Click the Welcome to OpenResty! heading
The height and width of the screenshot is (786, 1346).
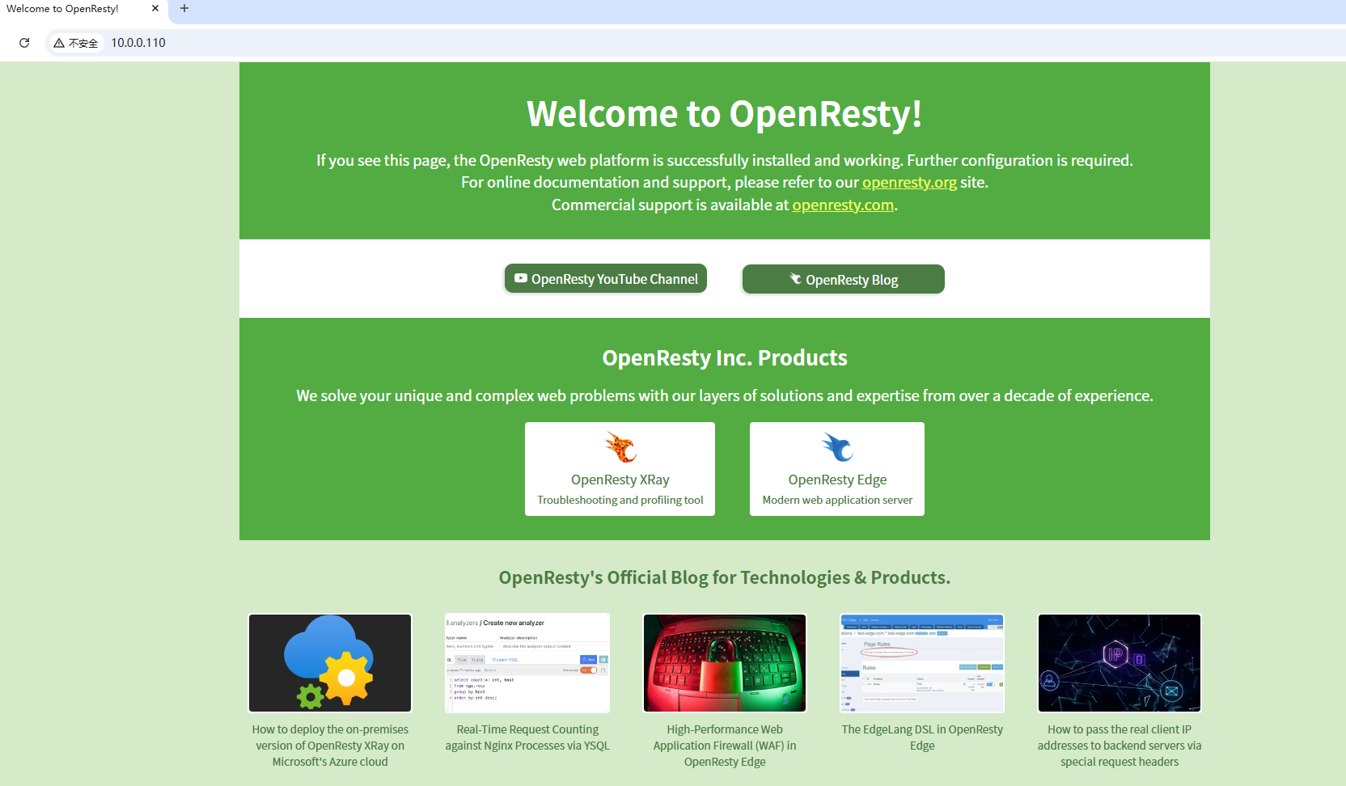[725, 114]
